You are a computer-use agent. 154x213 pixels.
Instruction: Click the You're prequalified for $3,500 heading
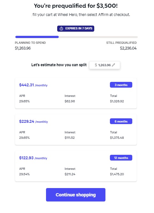coord(76,6)
